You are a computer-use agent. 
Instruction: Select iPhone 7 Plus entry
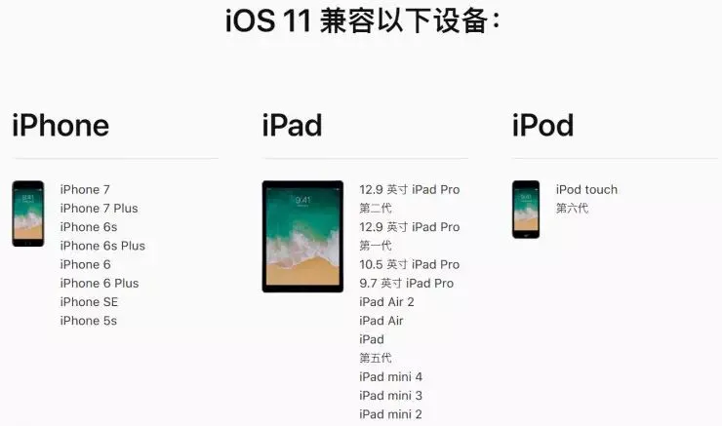coord(99,209)
